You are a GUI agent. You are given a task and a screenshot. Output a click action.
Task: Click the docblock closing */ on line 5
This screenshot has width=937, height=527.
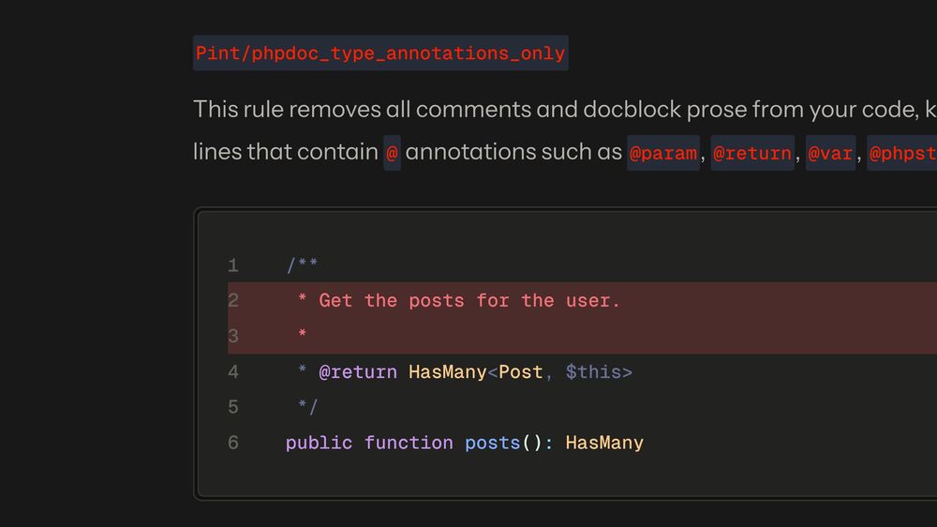[307, 407]
